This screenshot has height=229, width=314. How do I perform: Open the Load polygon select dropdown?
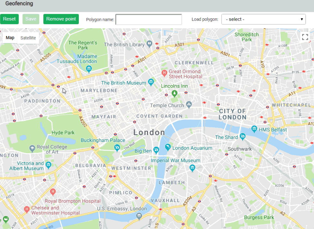(263, 19)
